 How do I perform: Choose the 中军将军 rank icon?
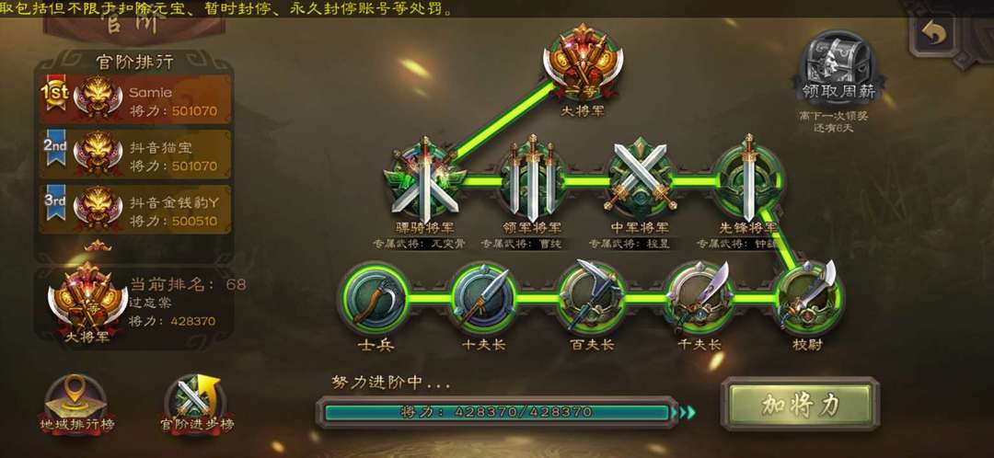click(x=640, y=177)
